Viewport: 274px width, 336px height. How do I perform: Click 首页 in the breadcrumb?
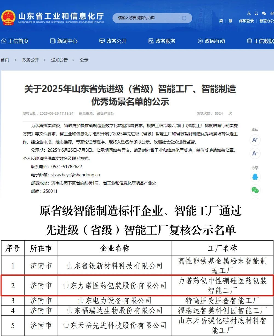click(x=5, y=60)
